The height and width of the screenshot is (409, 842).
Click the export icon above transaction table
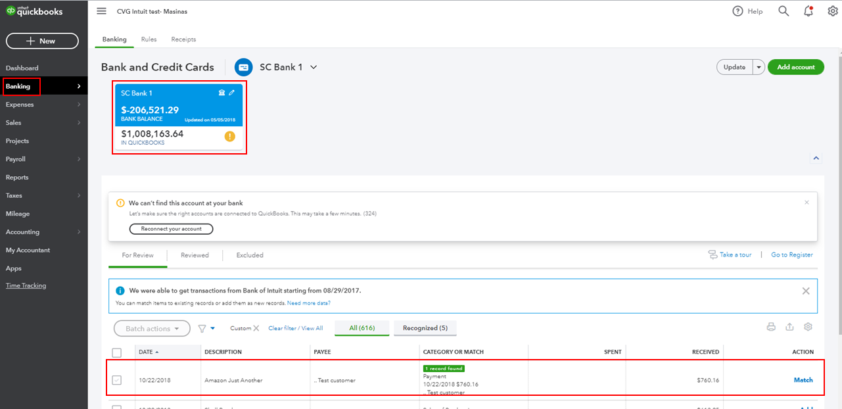tap(790, 327)
